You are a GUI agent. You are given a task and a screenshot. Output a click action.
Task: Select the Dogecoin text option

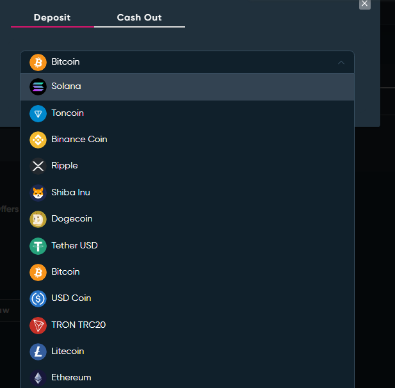click(72, 219)
